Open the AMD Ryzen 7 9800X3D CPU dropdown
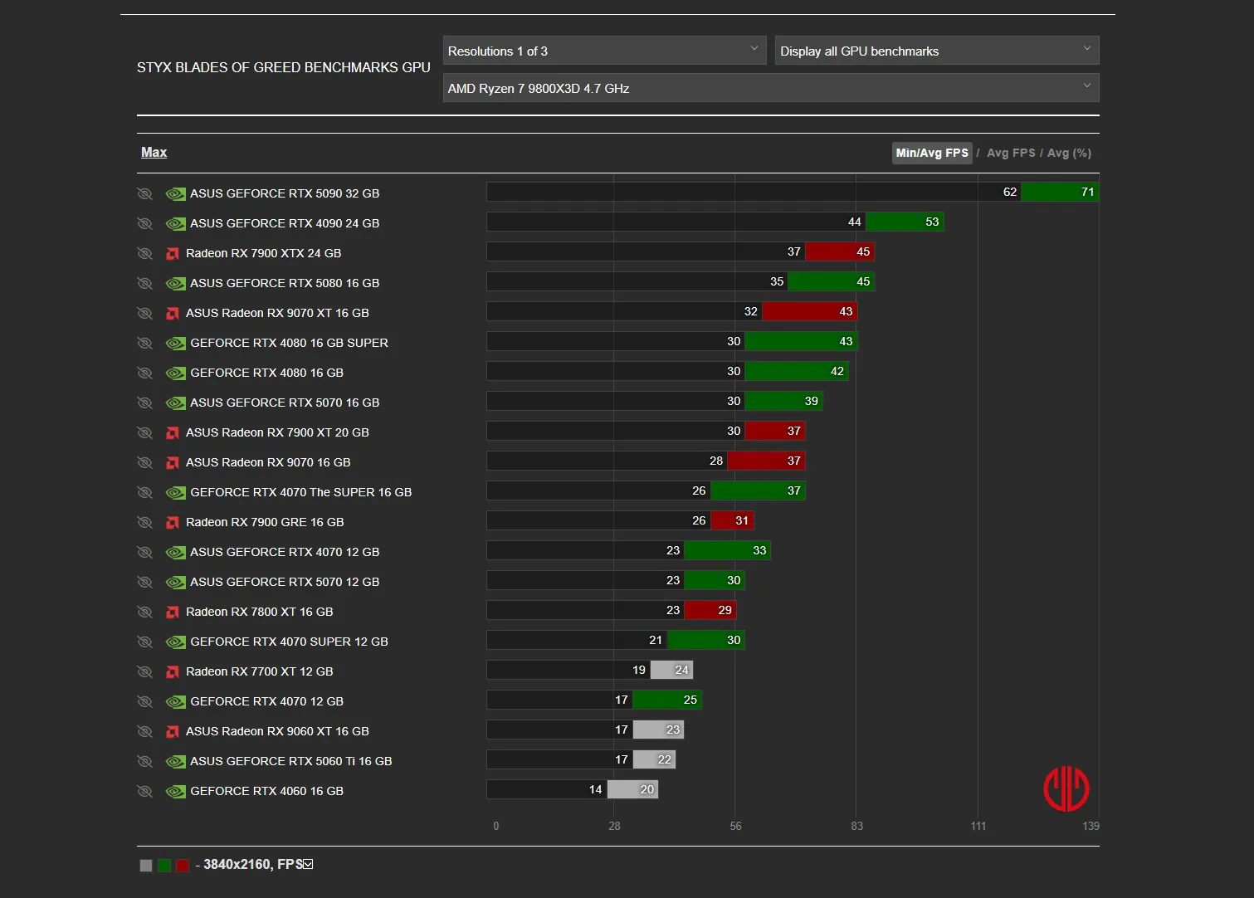 [771, 88]
